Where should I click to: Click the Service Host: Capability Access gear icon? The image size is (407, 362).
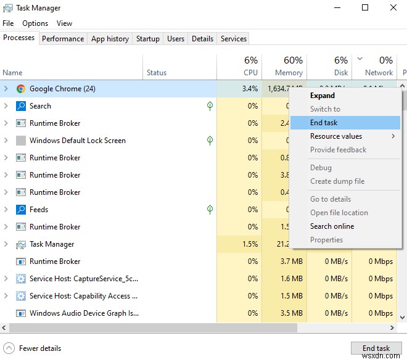coord(21,296)
